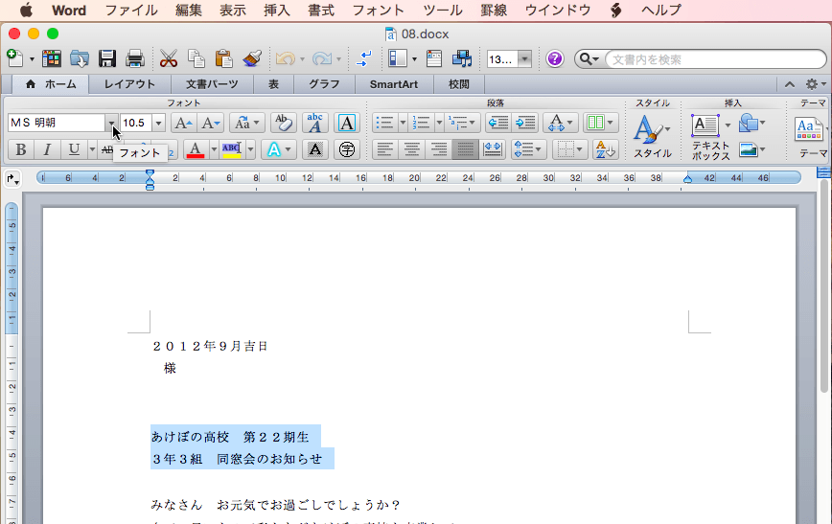Decrease font size with A-down icon

pos(210,123)
